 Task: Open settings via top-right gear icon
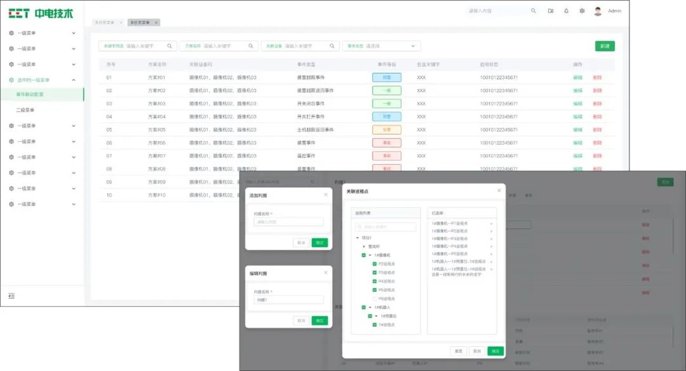(582, 11)
